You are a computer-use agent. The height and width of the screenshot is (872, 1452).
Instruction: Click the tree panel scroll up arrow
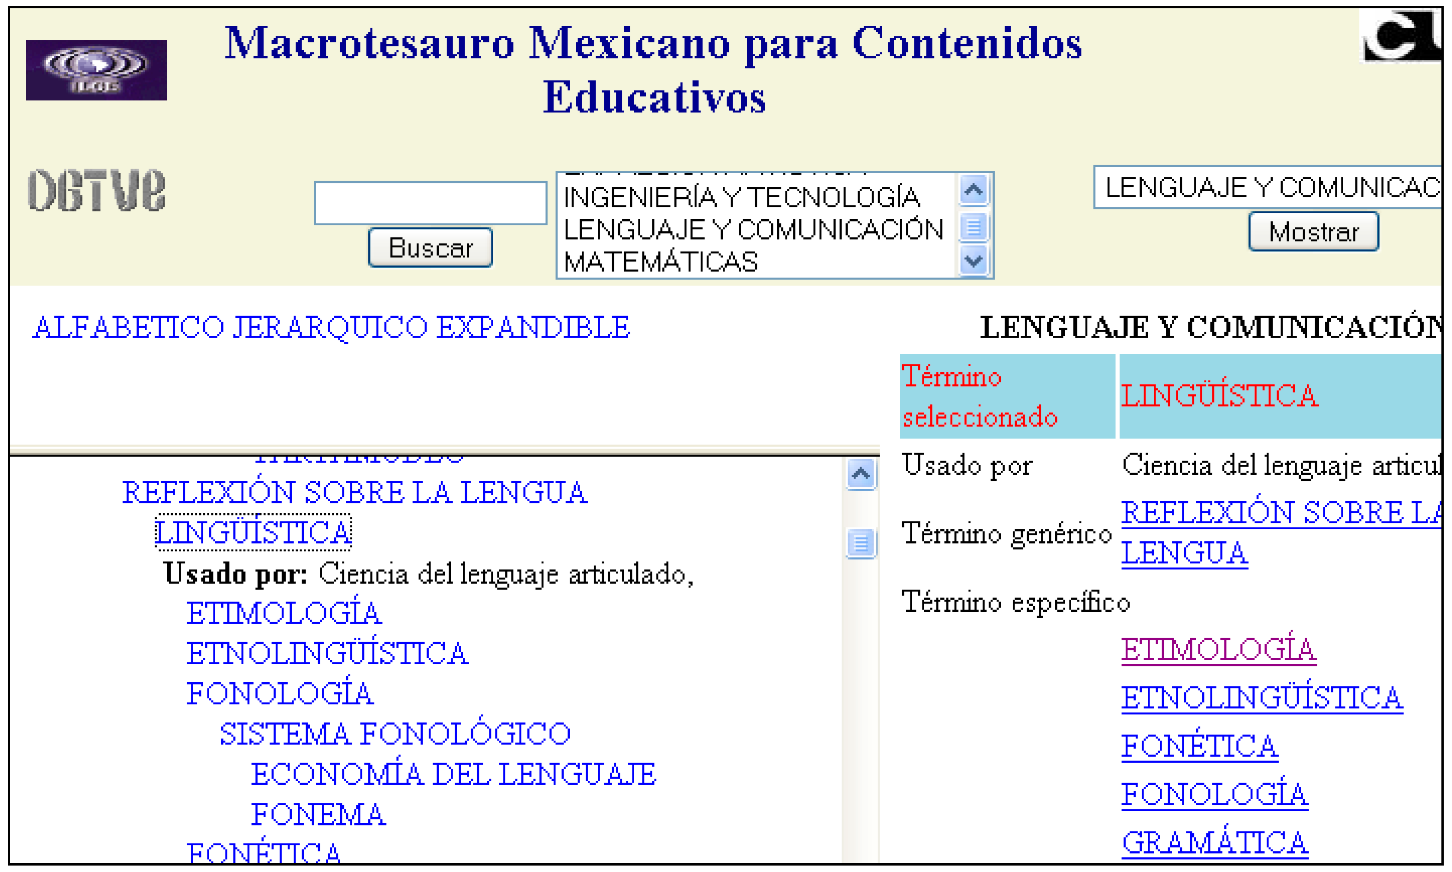(861, 474)
